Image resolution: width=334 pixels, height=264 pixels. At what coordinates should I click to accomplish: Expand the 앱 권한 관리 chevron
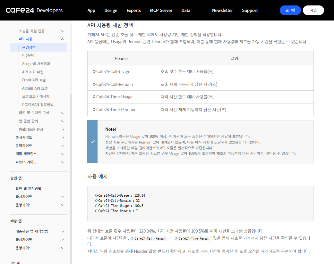[x=63, y=121]
